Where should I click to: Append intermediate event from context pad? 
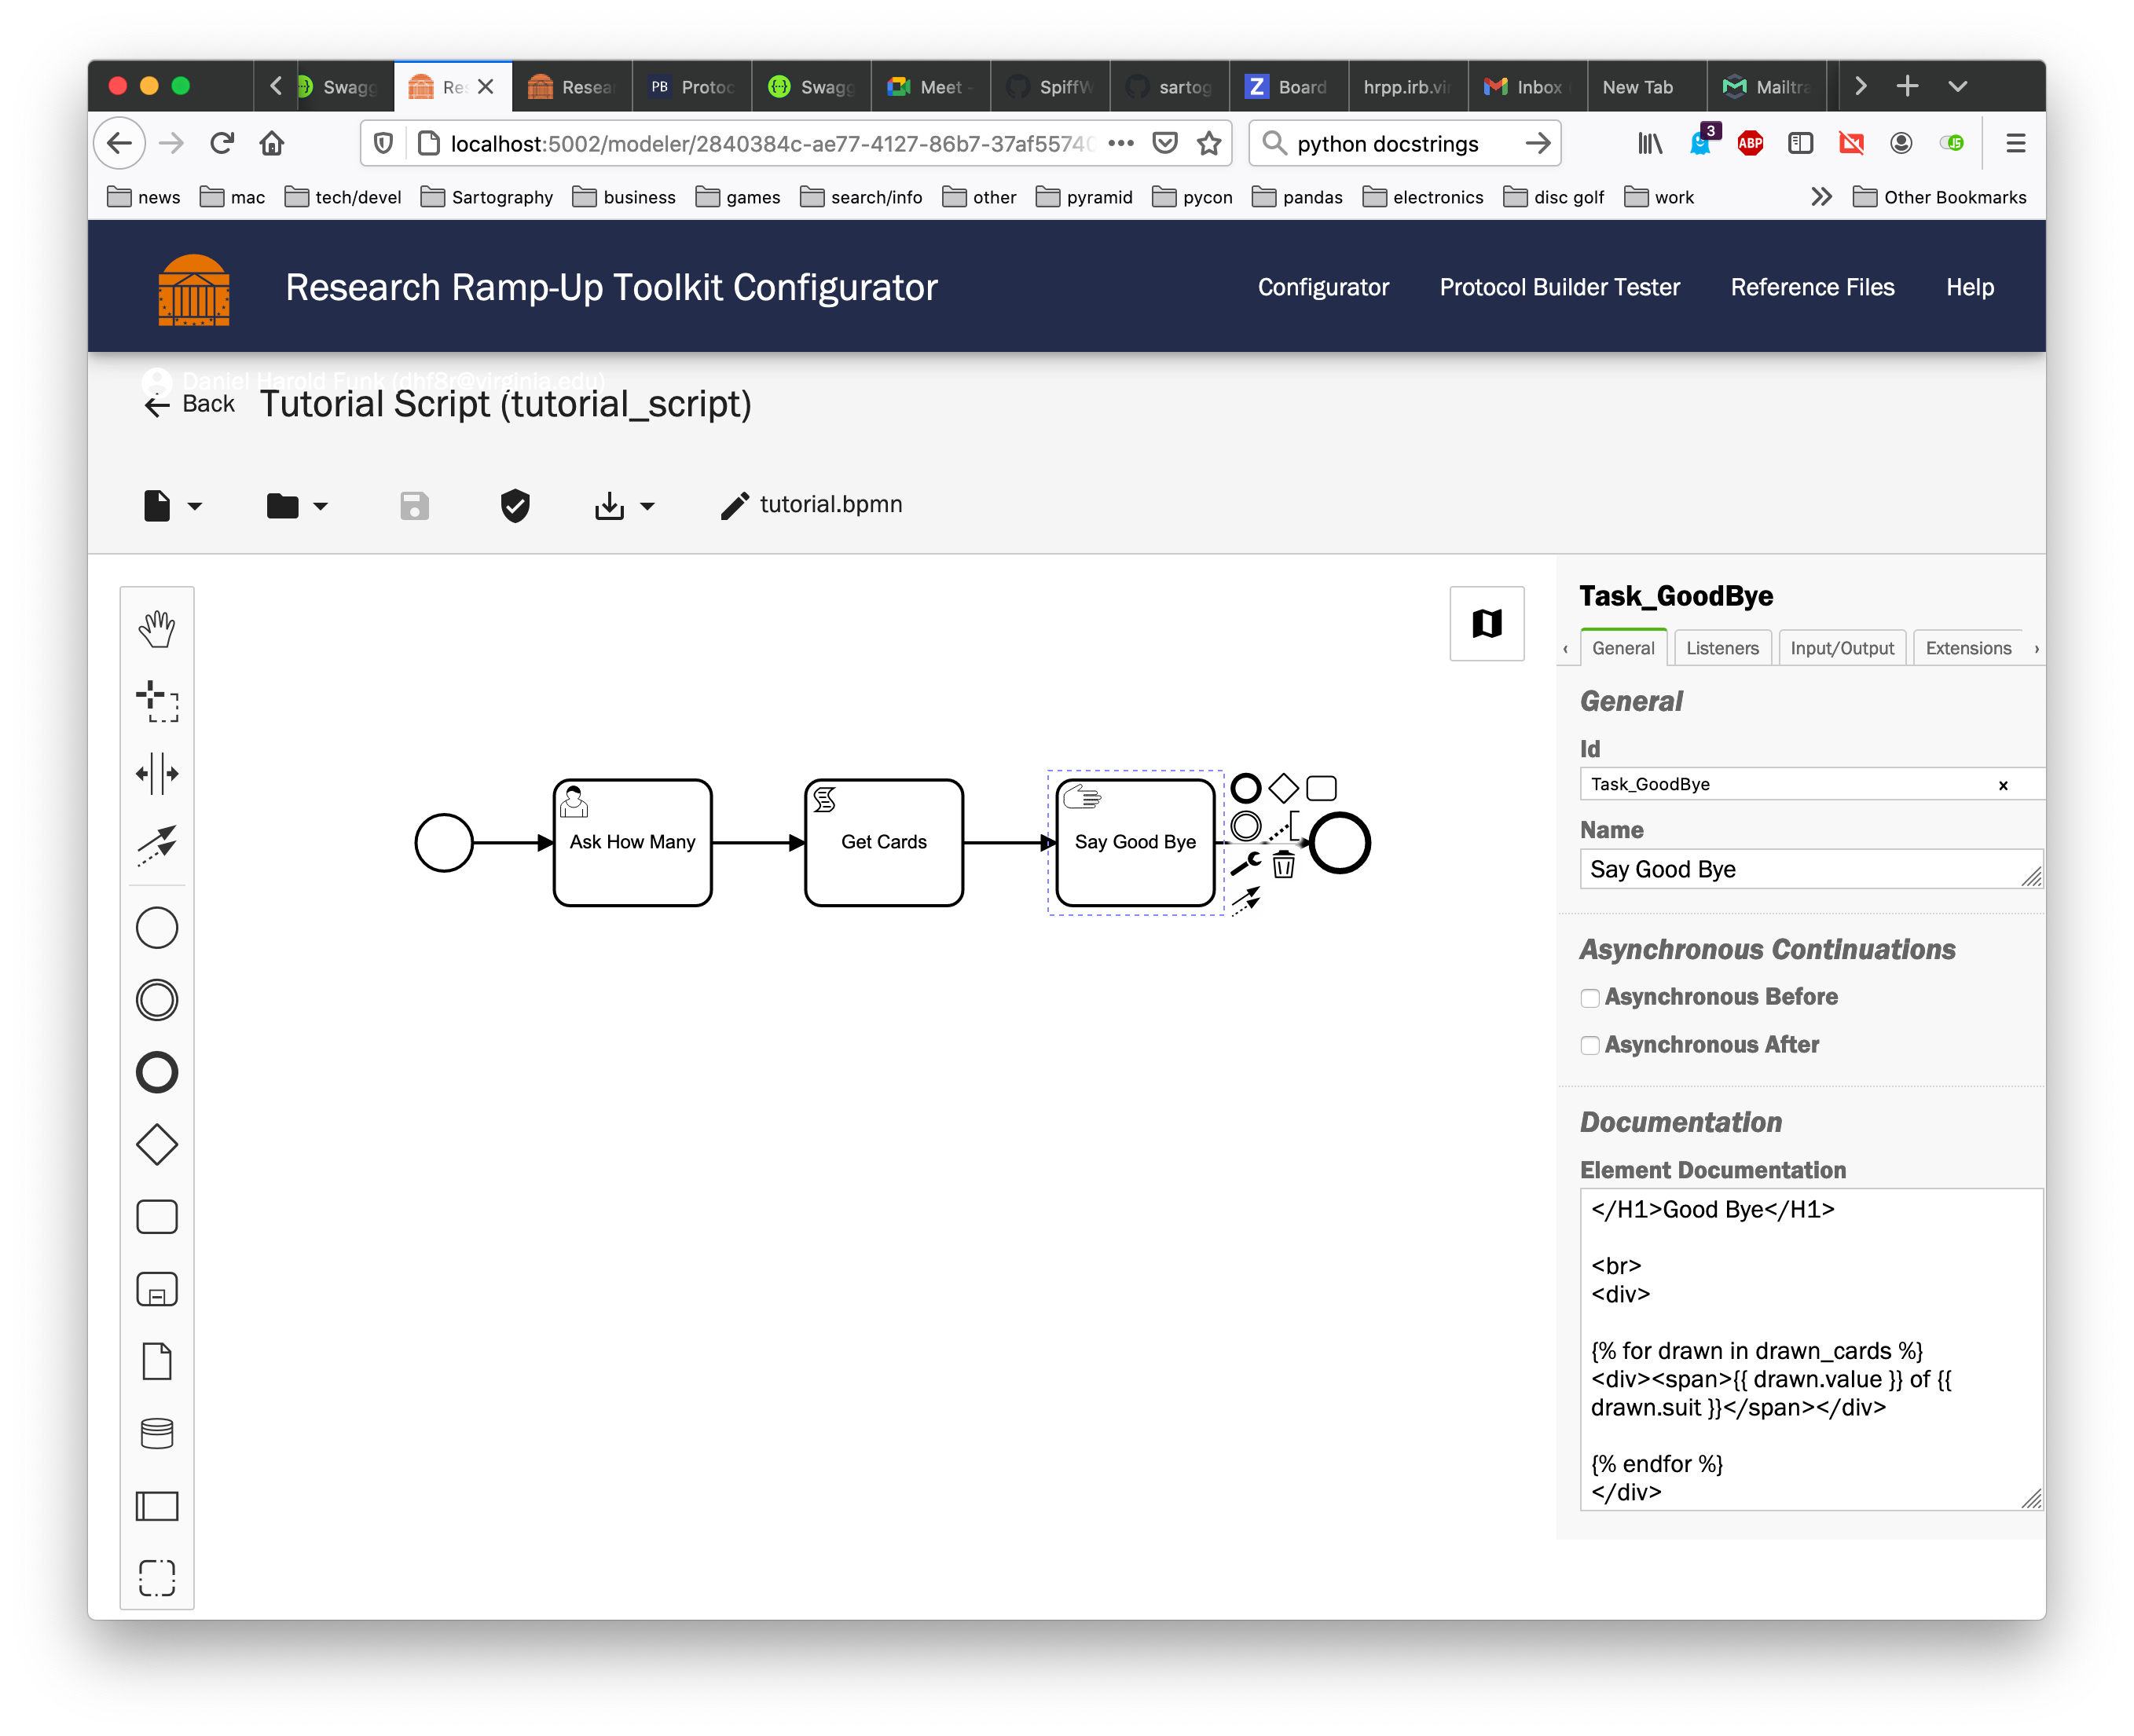click(x=1245, y=826)
